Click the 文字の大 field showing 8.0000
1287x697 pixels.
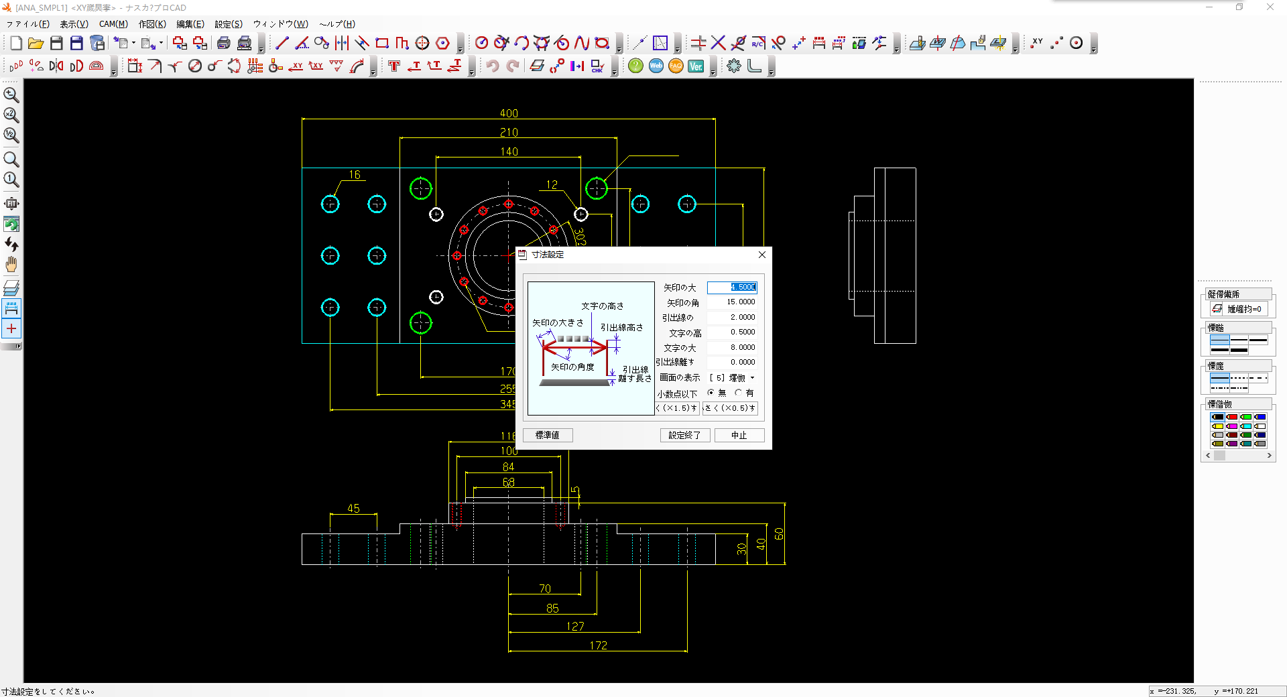click(x=732, y=348)
